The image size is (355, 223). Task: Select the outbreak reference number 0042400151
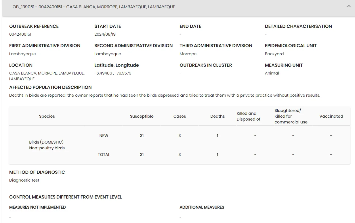(20, 34)
